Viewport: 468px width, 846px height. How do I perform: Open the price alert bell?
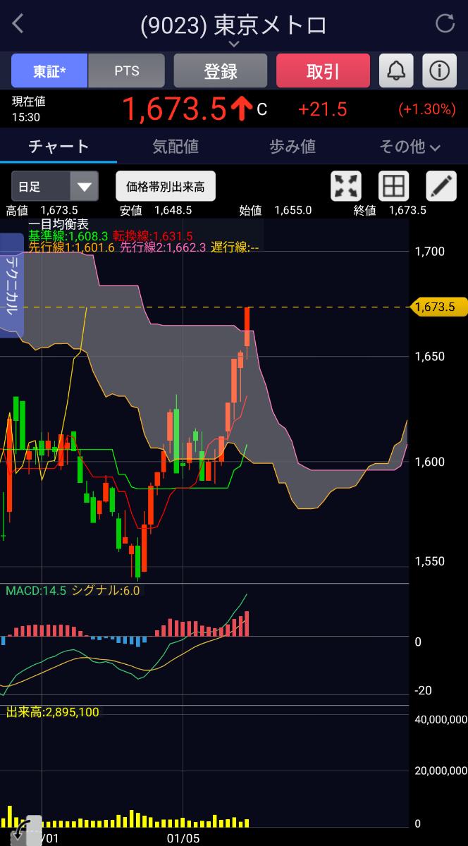(x=396, y=70)
